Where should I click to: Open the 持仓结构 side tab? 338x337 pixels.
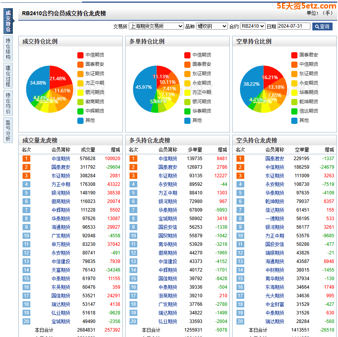pyautogui.click(x=8, y=49)
